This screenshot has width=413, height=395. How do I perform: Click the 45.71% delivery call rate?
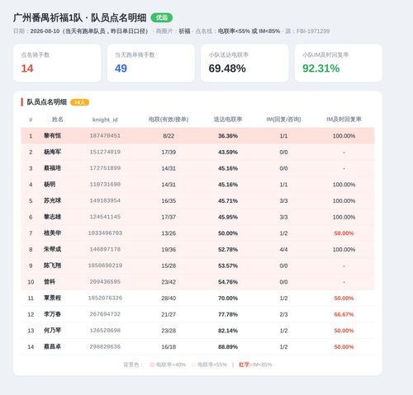228,200
